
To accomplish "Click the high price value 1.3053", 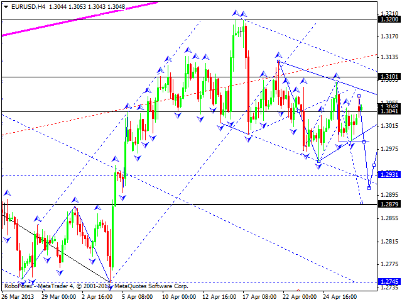I will (x=77, y=7).
